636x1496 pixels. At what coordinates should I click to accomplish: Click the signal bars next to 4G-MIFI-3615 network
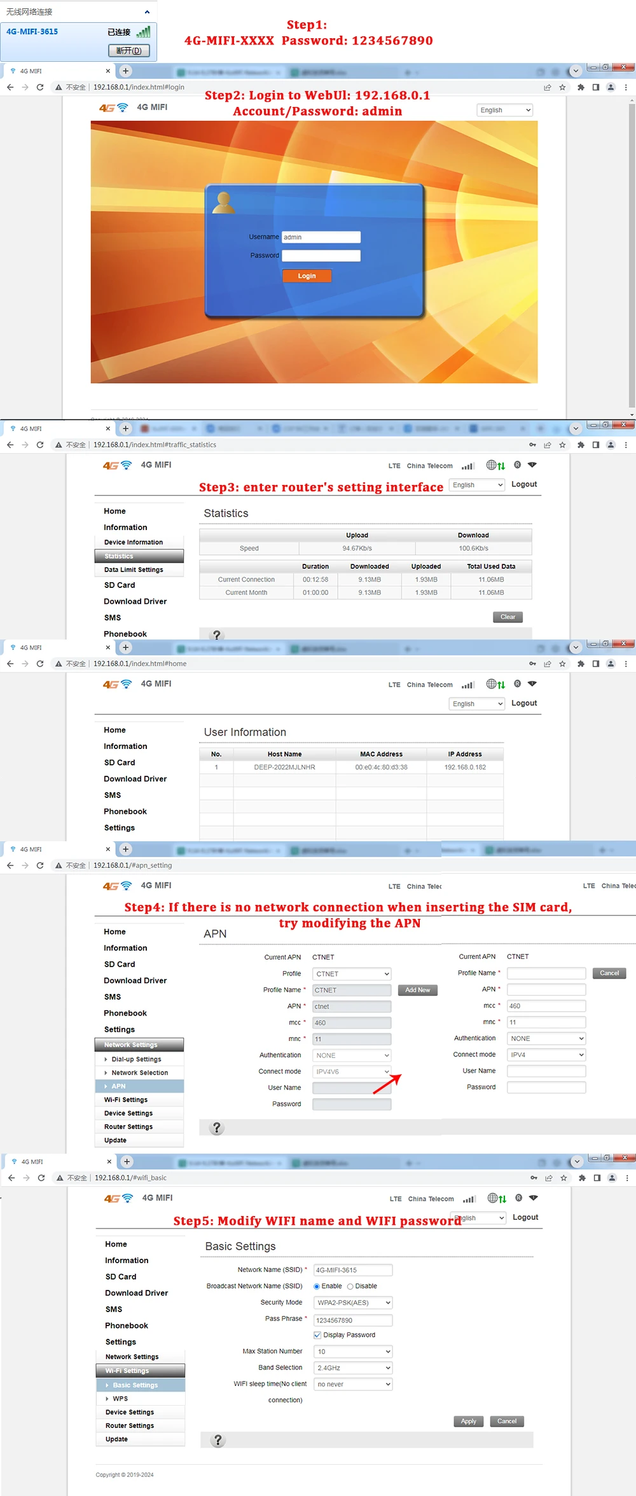(x=144, y=31)
